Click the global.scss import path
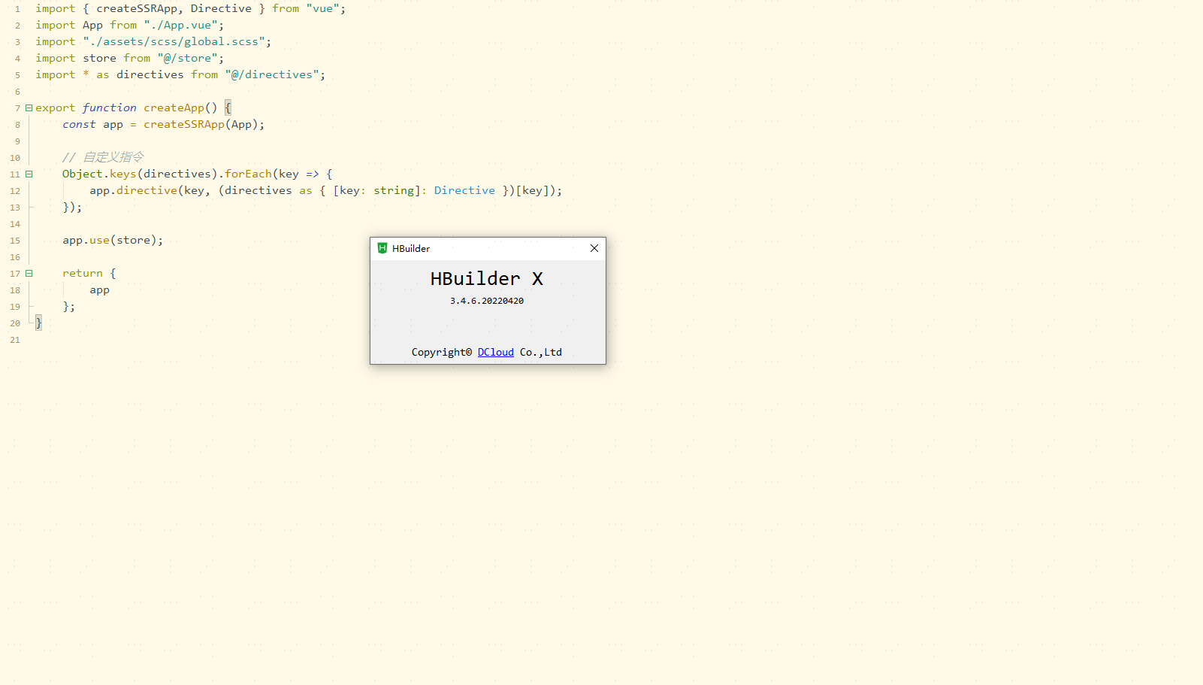 point(174,41)
